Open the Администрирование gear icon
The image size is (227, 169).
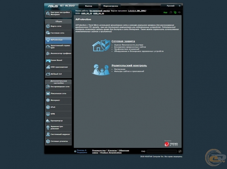[x=48, y=127]
